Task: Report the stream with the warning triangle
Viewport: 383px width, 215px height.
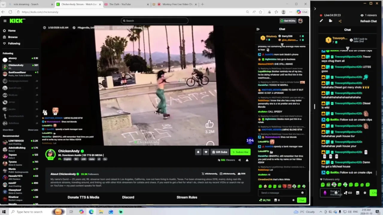Action: [x=247, y=160]
